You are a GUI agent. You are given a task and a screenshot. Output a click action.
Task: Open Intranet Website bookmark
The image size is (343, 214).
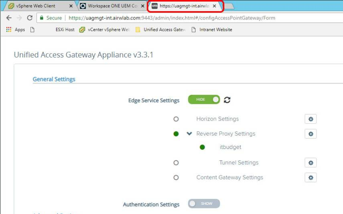point(212,30)
